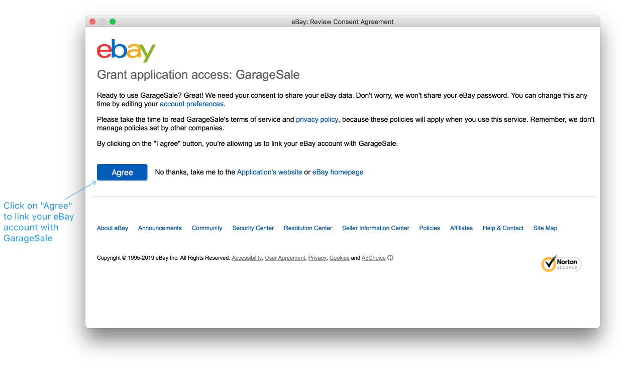Open the Accessibility link in copyright line

[x=247, y=258]
